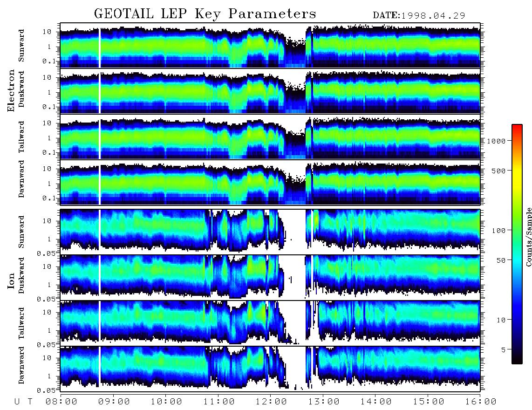
Task: Select the Ion Tailward panel label
Action: click(21, 323)
